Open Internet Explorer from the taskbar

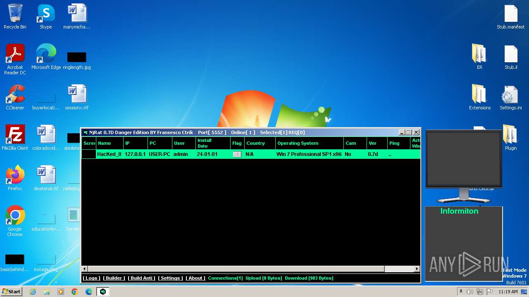click(x=33, y=292)
